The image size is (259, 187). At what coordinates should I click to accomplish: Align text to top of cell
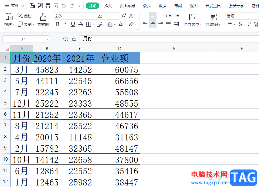tap(145, 16)
